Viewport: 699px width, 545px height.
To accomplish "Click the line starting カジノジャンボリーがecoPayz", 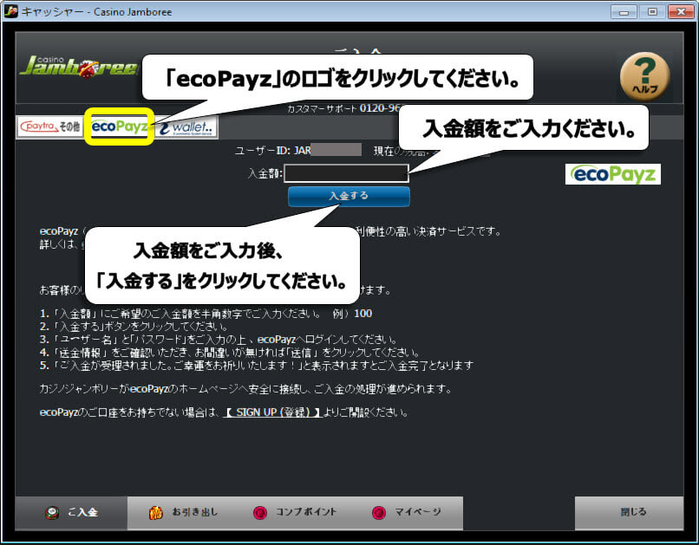I will pyautogui.click(x=245, y=389).
